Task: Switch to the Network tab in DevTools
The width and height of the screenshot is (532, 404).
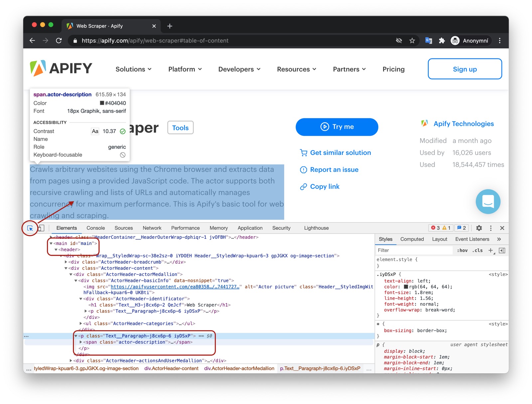Action: [152, 228]
